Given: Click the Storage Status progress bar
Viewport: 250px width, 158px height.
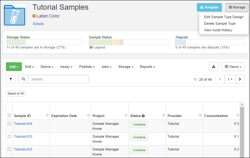Looking at the screenshot, I should click(44, 42).
